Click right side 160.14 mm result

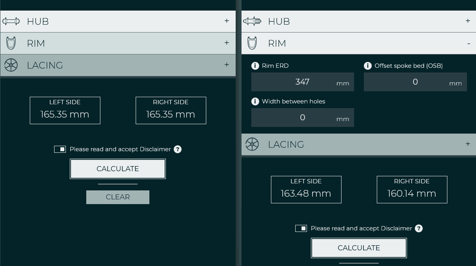[x=412, y=190]
